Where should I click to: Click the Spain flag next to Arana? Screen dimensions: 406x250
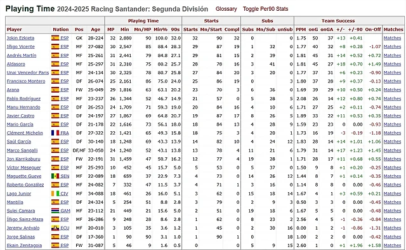click(x=55, y=90)
